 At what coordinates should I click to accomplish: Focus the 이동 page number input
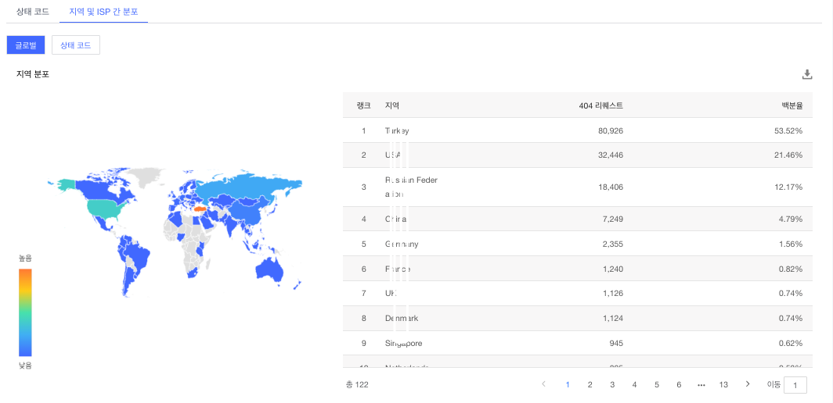[x=795, y=385]
